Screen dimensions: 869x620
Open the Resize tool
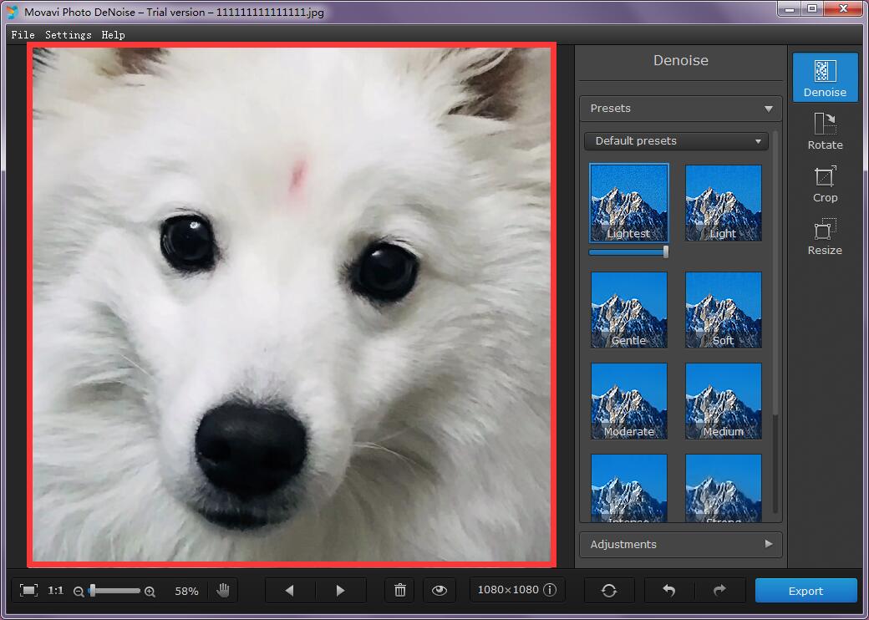click(825, 236)
